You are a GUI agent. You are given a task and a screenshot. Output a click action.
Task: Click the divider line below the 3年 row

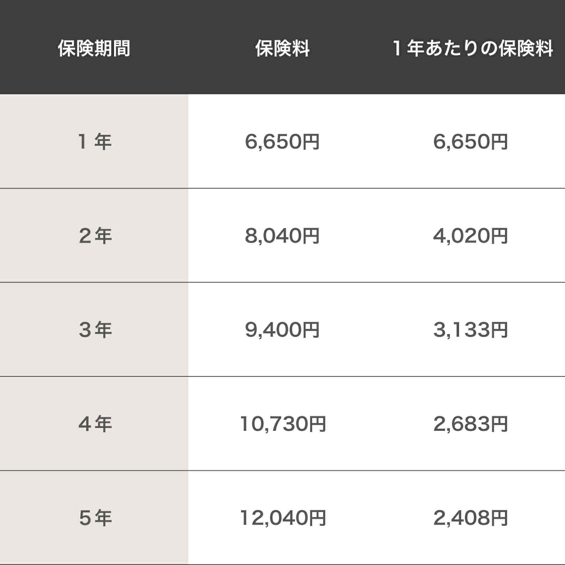click(x=282, y=376)
